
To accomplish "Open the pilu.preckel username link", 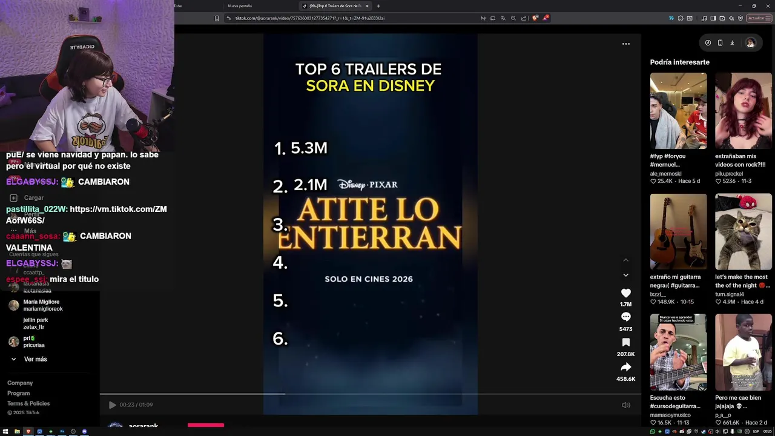I will pyautogui.click(x=729, y=174).
